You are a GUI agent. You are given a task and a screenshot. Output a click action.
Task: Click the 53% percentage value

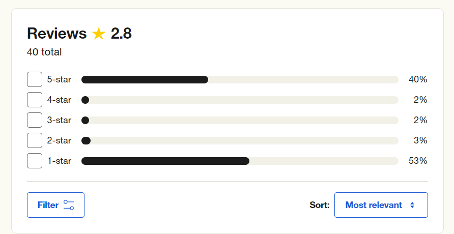pos(418,161)
